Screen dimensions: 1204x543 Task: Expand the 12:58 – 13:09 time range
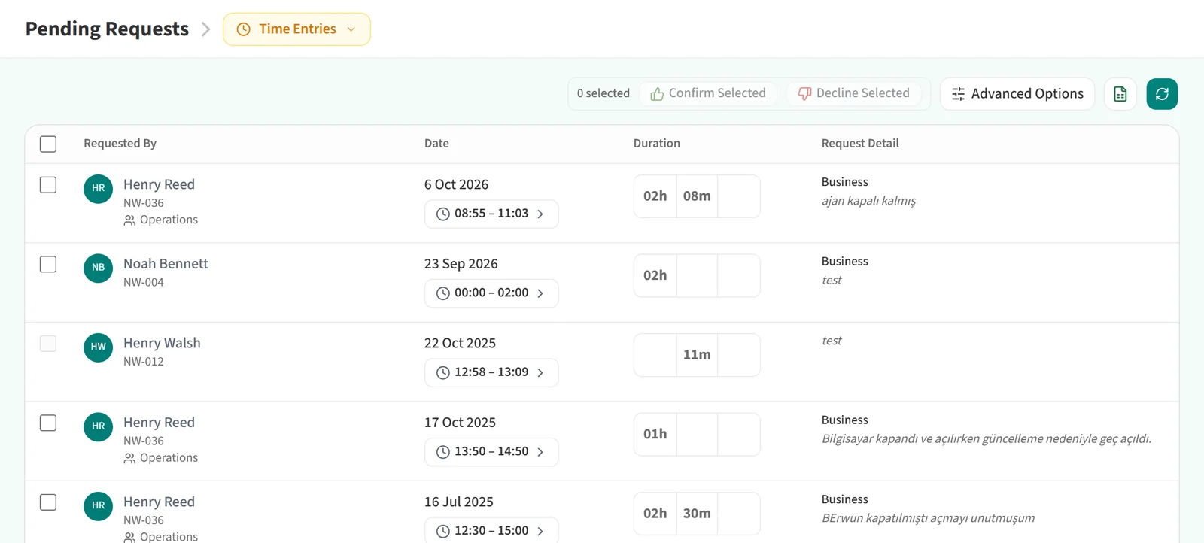(x=491, y=372)
